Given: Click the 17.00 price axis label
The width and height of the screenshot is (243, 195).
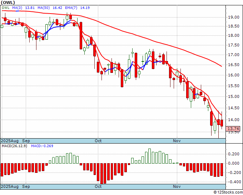Looking at the screenshot, I should pos(234,55).
